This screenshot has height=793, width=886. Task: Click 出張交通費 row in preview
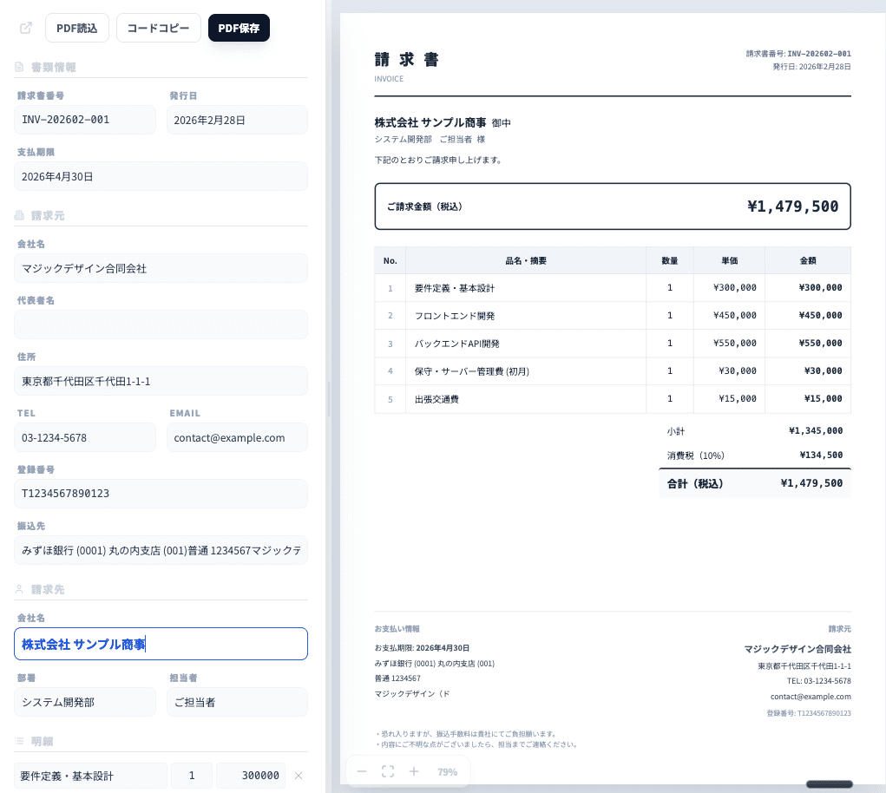click(613, 399)
